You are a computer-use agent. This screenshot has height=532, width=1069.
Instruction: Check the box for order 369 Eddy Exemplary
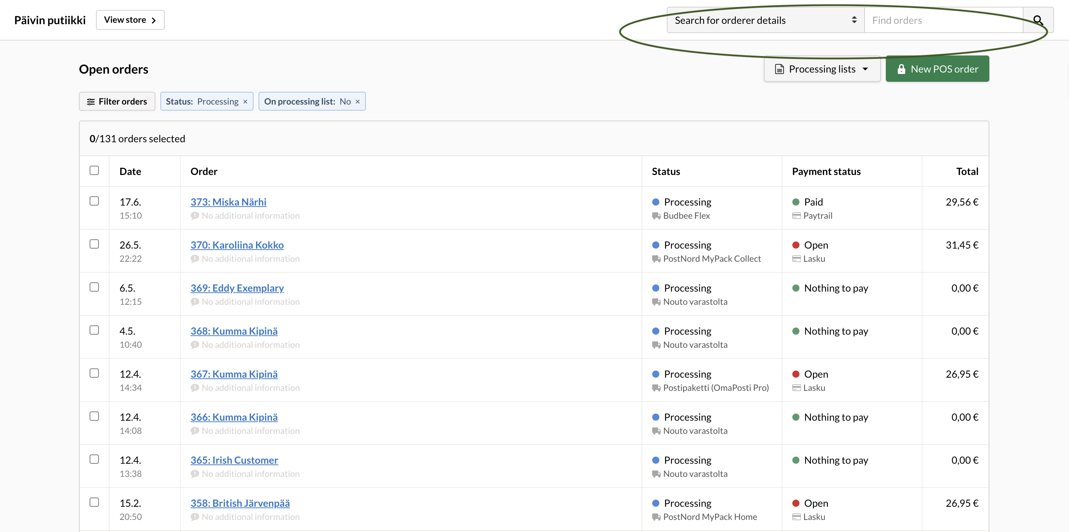94,287
